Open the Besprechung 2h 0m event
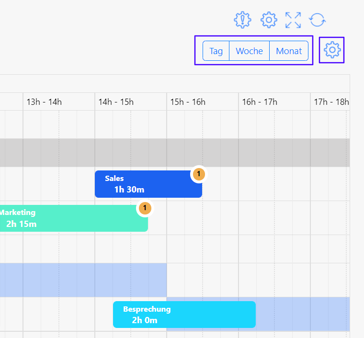364x338 pixels. click(184, 315)
